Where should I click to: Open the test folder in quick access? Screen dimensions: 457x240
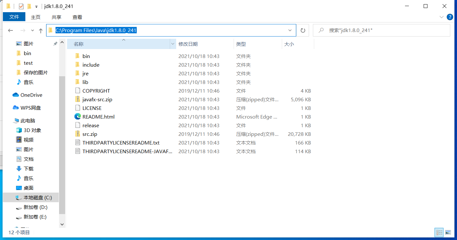24,63
